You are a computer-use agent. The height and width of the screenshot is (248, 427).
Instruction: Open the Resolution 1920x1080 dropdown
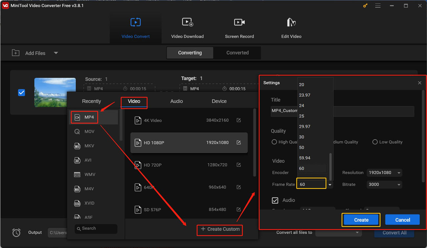[x=384, y=173]
